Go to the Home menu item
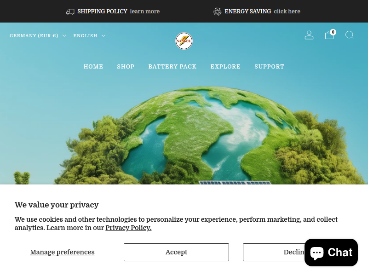This screenshot has height=276, width=368. pos(93,67)
